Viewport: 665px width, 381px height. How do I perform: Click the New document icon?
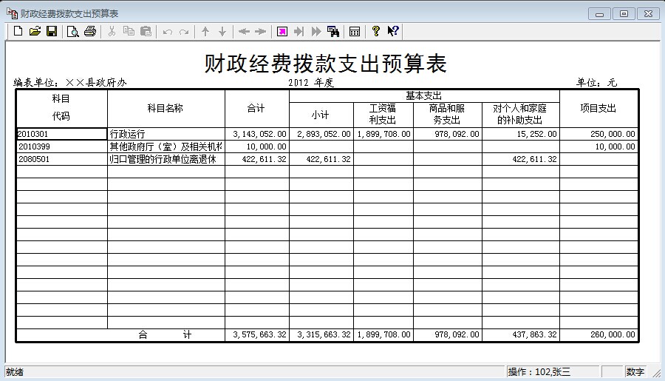[x=18, y=31]
